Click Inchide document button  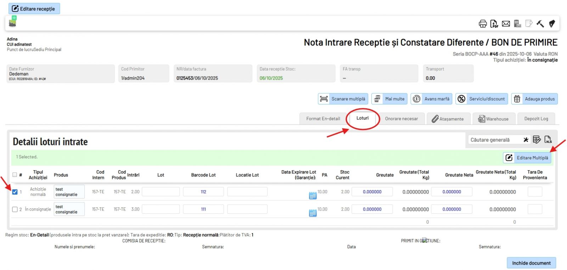(531, 263)
